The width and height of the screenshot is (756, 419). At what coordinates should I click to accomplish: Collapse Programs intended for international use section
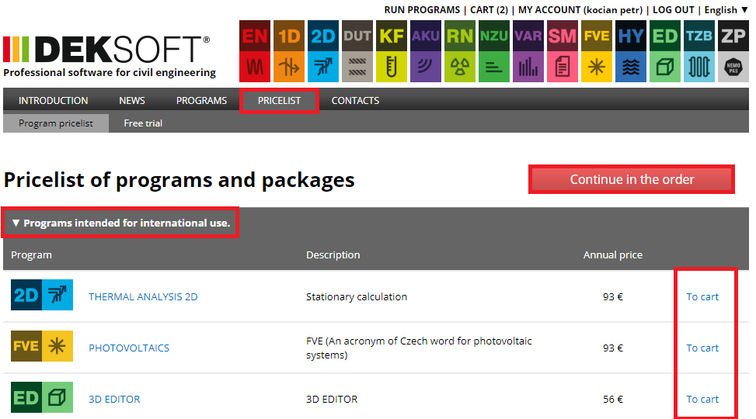(x=120, y=223)
